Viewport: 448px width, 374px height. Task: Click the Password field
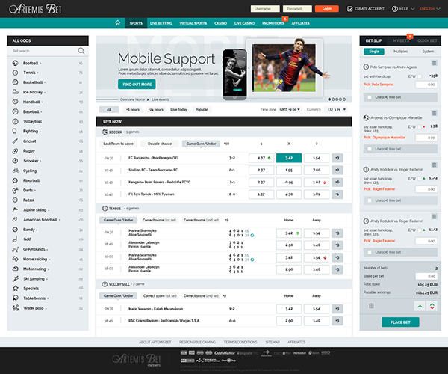tap(297, 9)
